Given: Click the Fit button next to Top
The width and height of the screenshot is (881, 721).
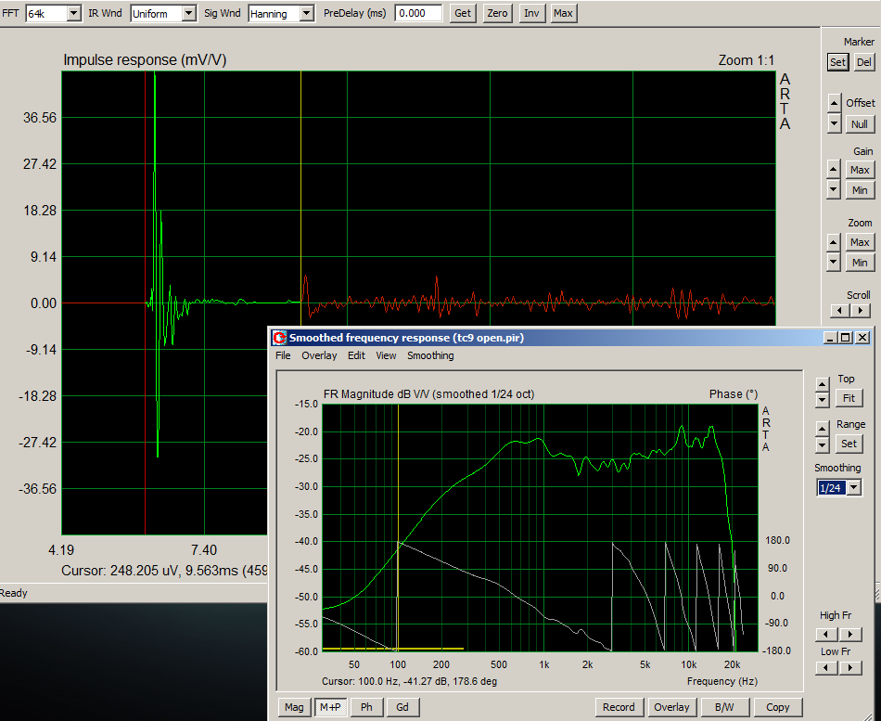Looking at the screenshot, I should click(x=849, y=398).
